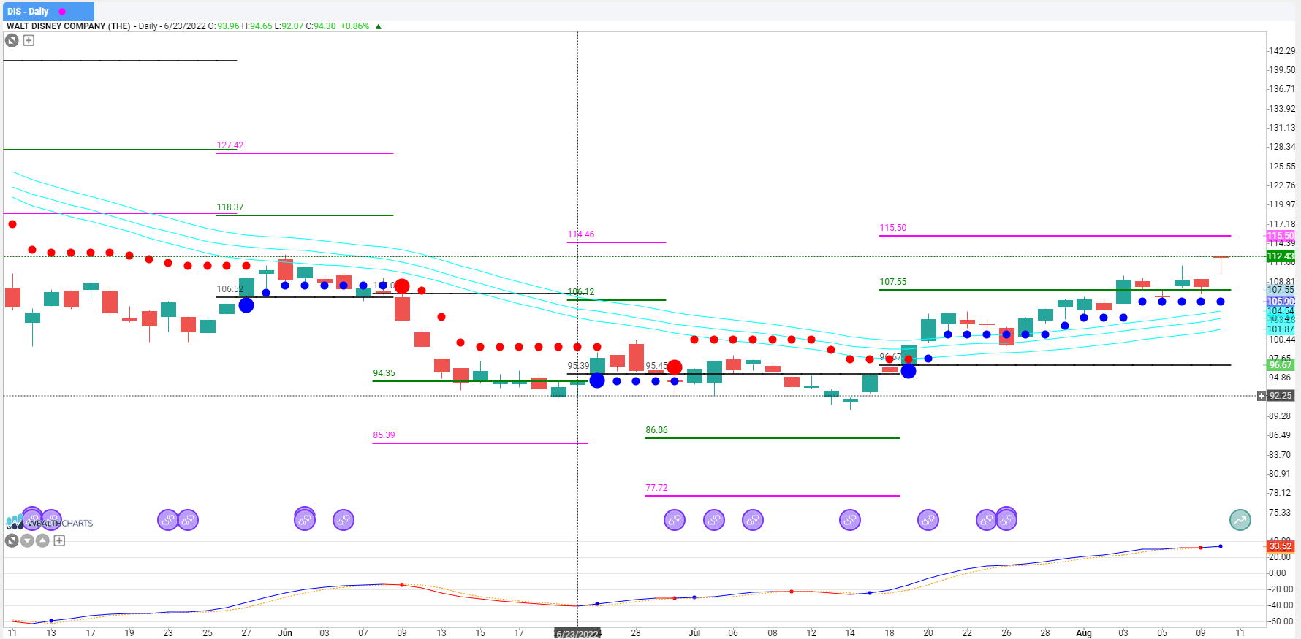Click the 95.39 black level label
Screen dimensions: 1301x639
coord(578,366)
